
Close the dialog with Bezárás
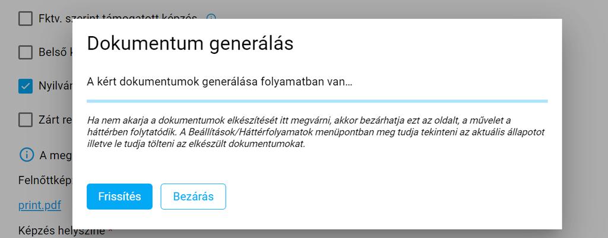pyautogui.click(x=193, y=197)
